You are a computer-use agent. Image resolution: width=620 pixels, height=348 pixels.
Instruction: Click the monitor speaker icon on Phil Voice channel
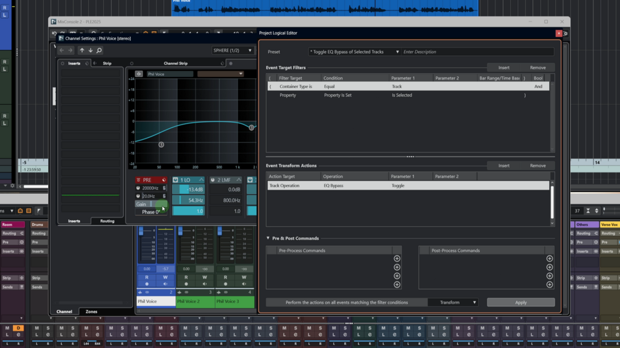(x=165, y=284)
